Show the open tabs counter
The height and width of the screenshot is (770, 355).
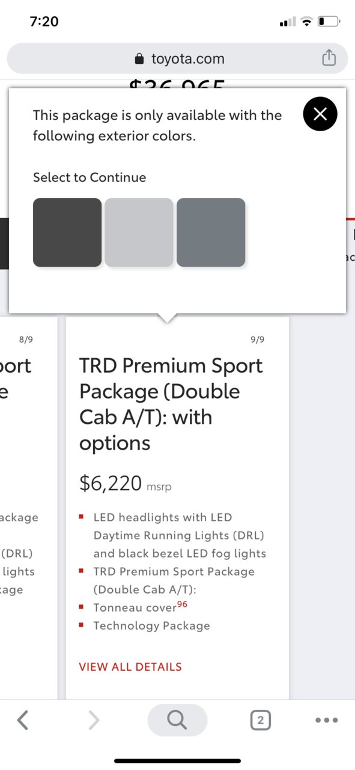click(260, 720)
